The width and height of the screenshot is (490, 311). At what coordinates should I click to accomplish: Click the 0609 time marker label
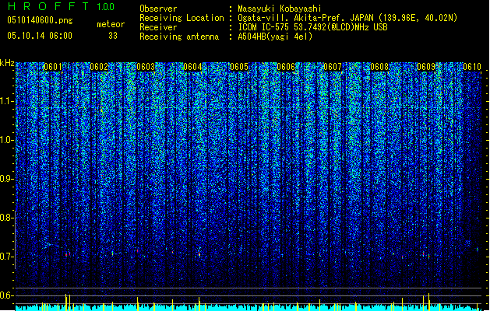coord(426,67)
